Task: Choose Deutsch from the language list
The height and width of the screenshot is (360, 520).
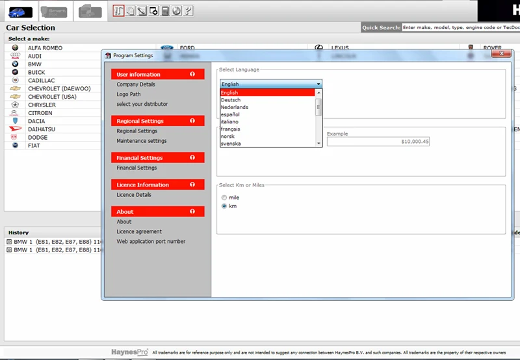Action: coord(267,100)
